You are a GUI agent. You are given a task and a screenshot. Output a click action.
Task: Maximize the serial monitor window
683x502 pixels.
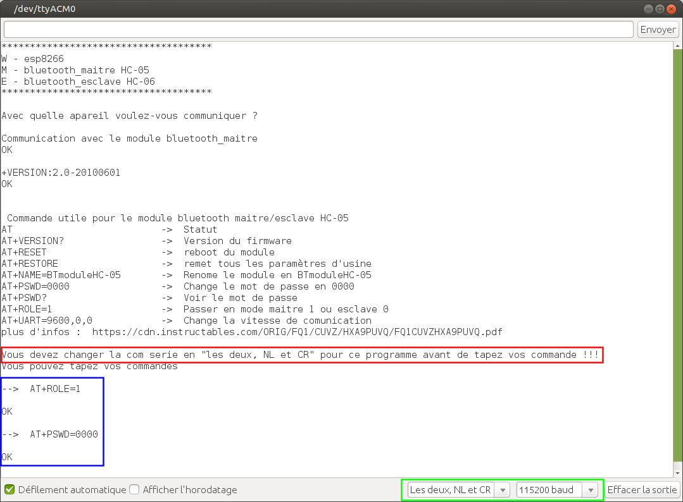660,9
